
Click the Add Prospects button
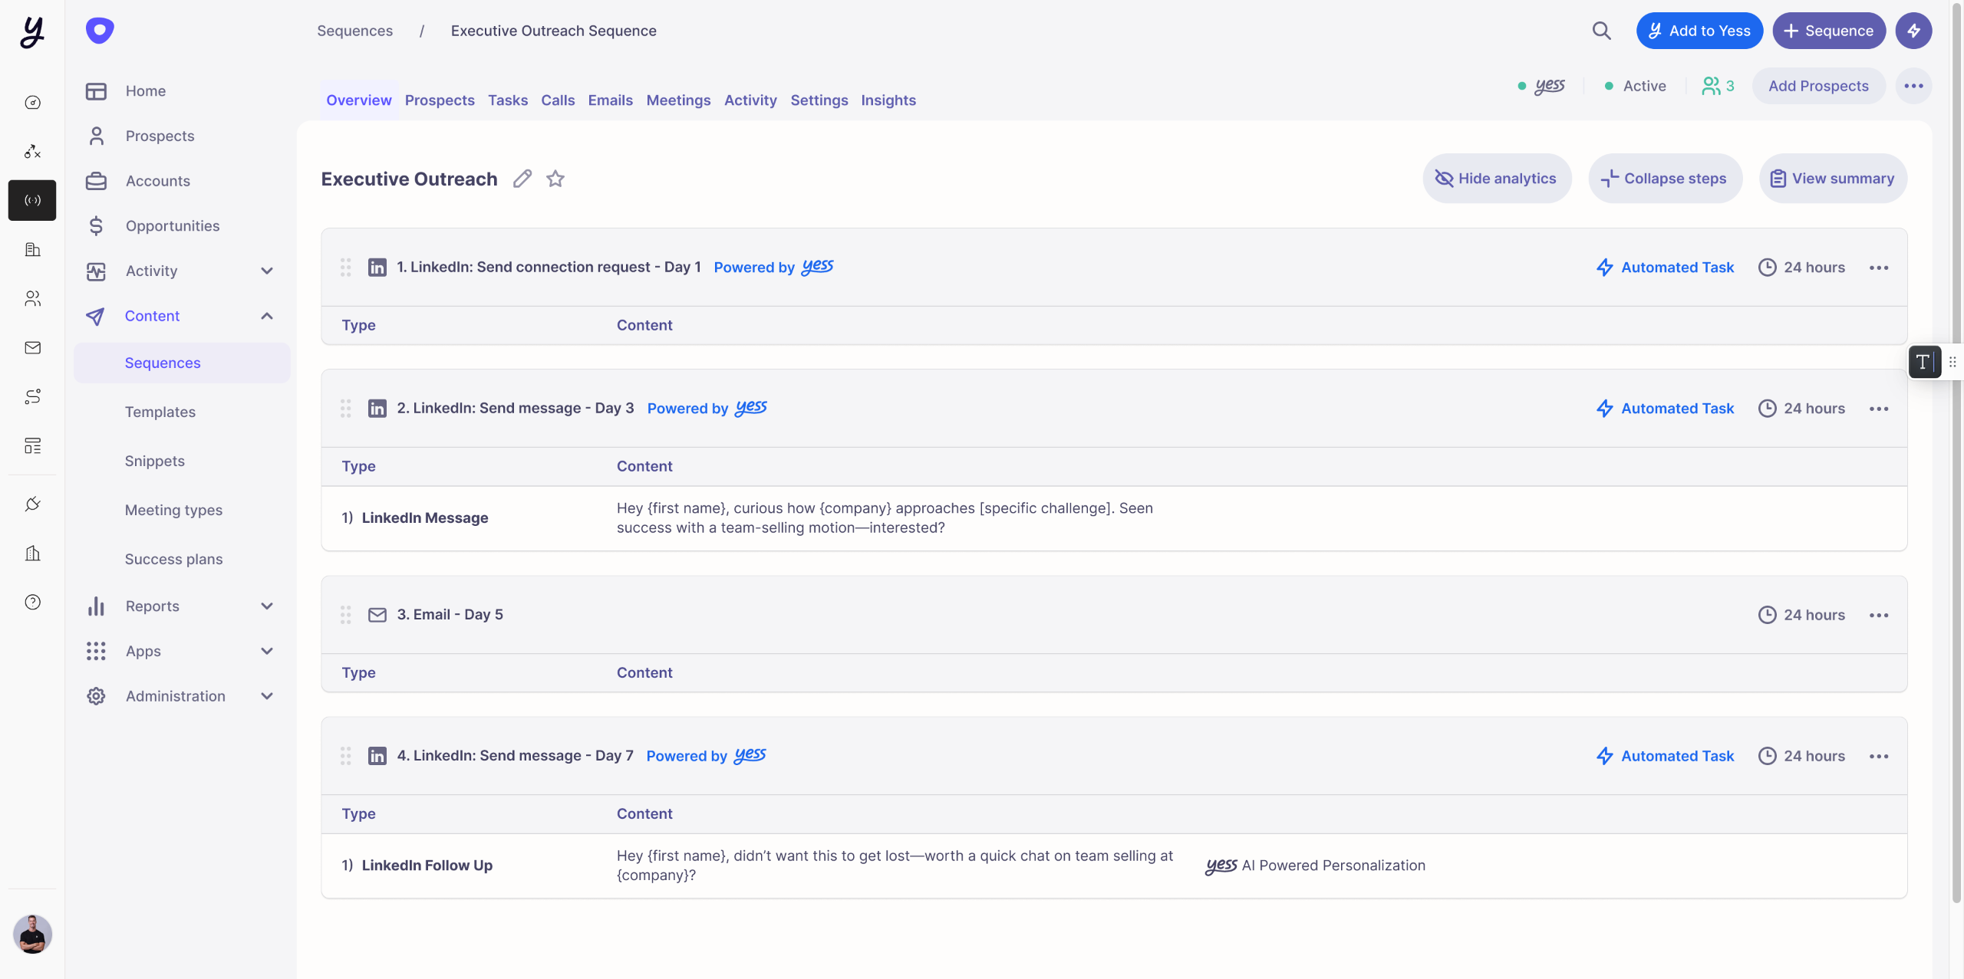click(1817, 86)
